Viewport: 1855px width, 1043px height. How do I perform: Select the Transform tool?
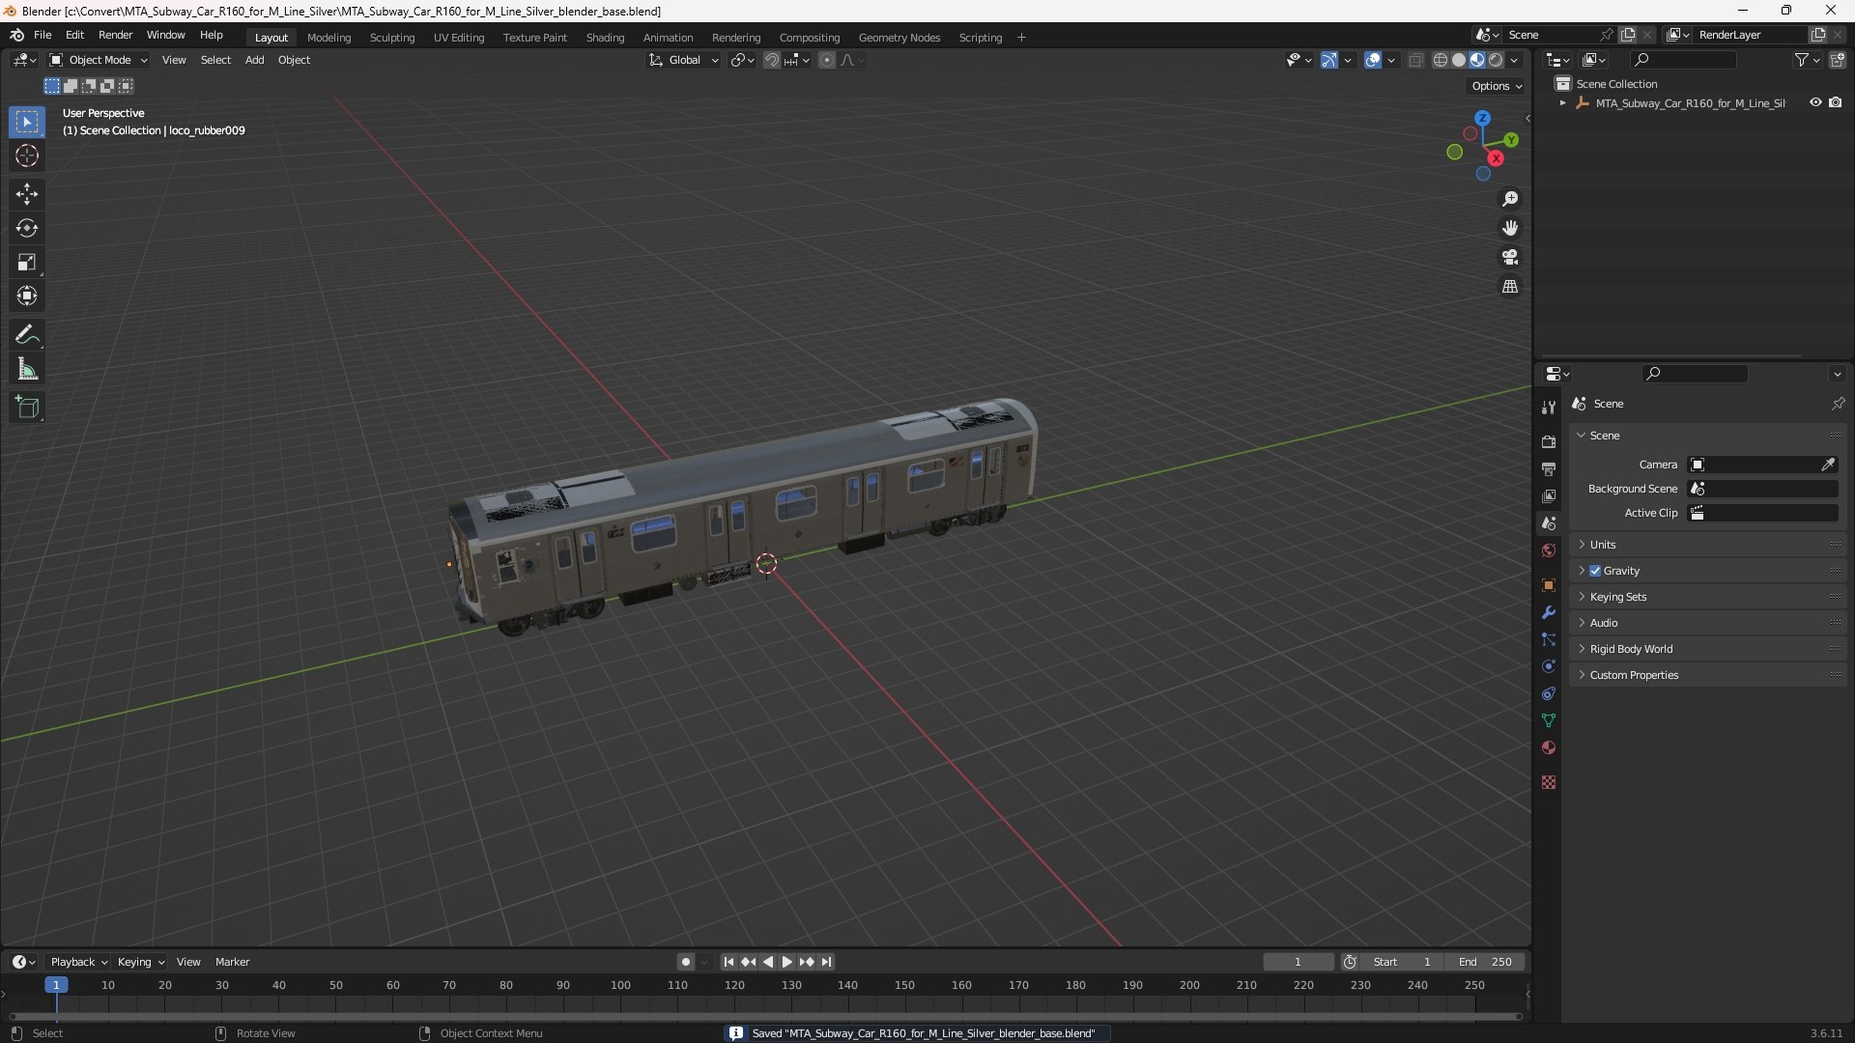coord(27,296)
